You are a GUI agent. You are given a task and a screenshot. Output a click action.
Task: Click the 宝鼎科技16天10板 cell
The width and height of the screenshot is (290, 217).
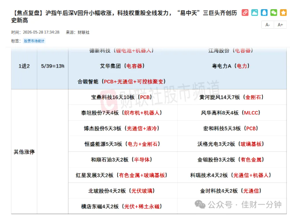123,97
